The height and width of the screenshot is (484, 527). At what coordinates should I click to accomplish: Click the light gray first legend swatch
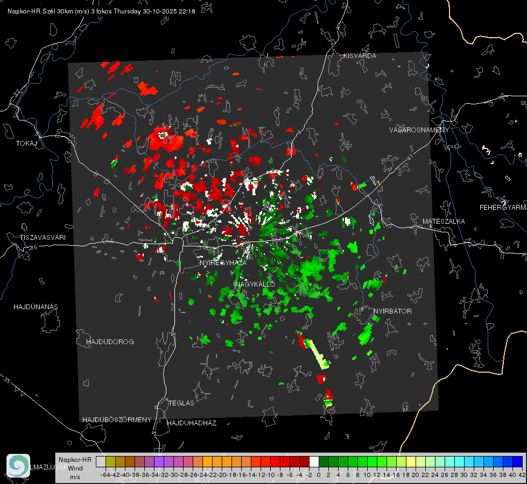(x=101, y=461)
